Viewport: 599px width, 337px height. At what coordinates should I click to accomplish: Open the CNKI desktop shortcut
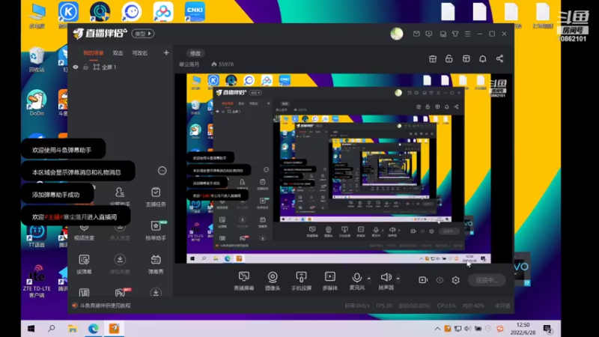(x=195, y=12)
